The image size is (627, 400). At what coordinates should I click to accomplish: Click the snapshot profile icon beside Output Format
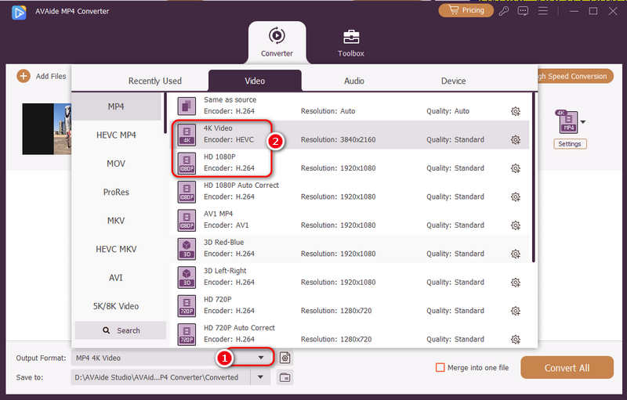pyautogui.click(x=285, y=358)
